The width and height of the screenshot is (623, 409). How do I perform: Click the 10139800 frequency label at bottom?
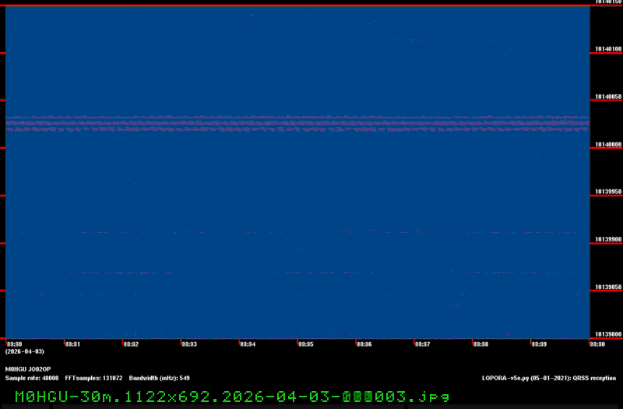pos(608,334)
